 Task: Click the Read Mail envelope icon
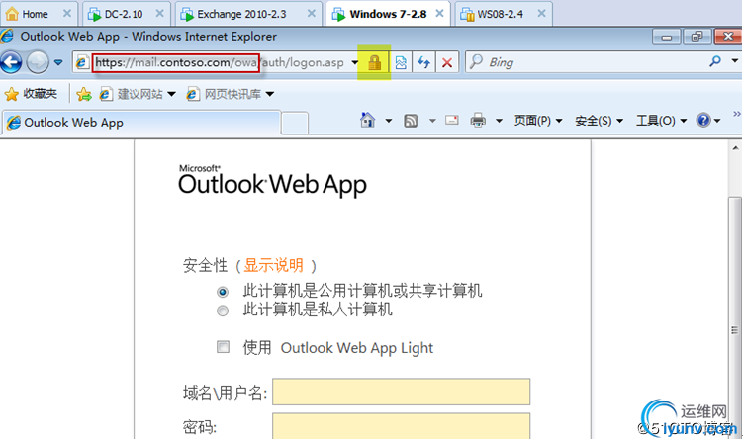pos(451,120)
